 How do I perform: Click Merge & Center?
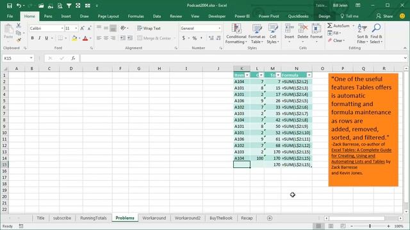coord(154,38)
